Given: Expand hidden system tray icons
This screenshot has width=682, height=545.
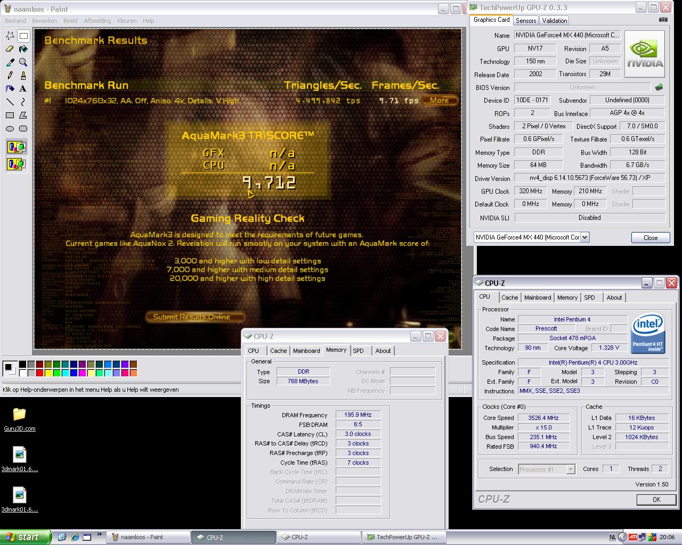Looking at the screenshot, I should click(x=622, y=537).
